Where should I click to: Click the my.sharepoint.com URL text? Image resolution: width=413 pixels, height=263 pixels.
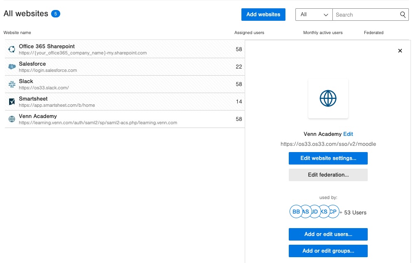point(82,53)
